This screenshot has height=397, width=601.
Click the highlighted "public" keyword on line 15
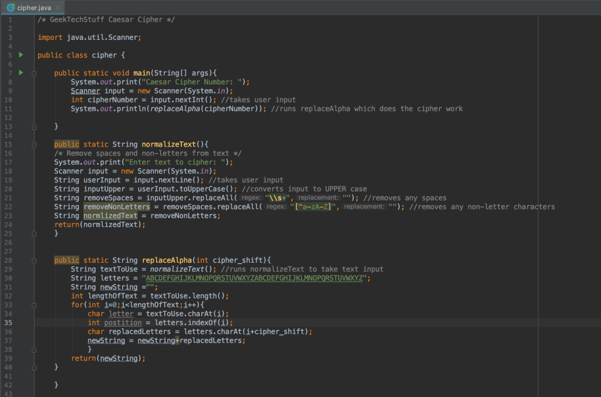click(67, 144)
